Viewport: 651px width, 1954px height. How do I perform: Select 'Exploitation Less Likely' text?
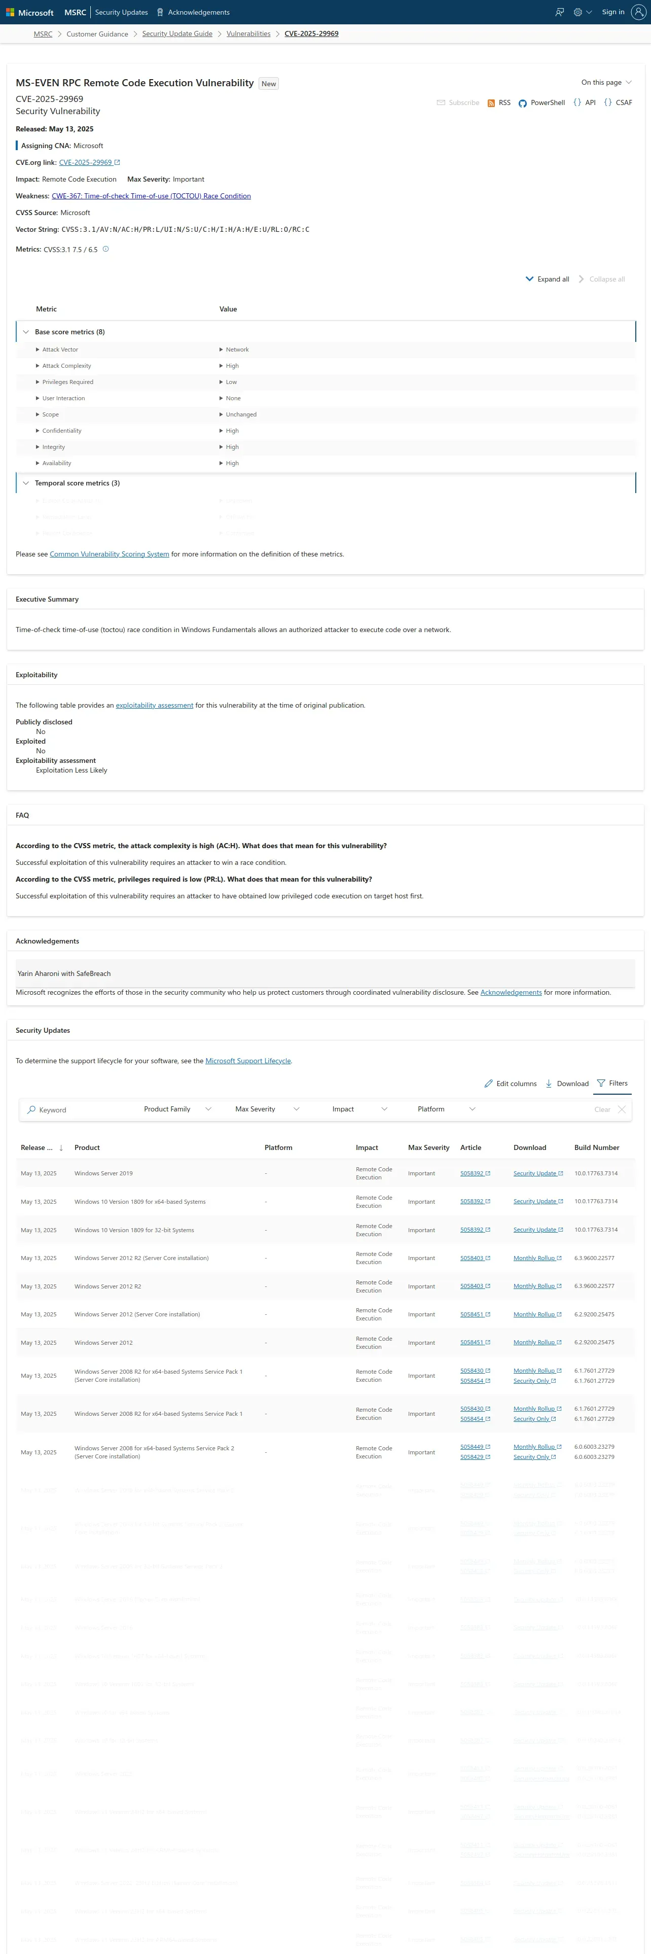(x=71, y=770)
